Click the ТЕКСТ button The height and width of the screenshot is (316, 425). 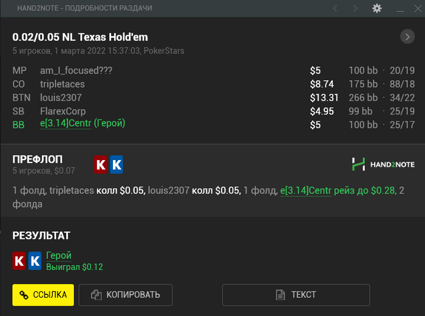coord(296,295)
